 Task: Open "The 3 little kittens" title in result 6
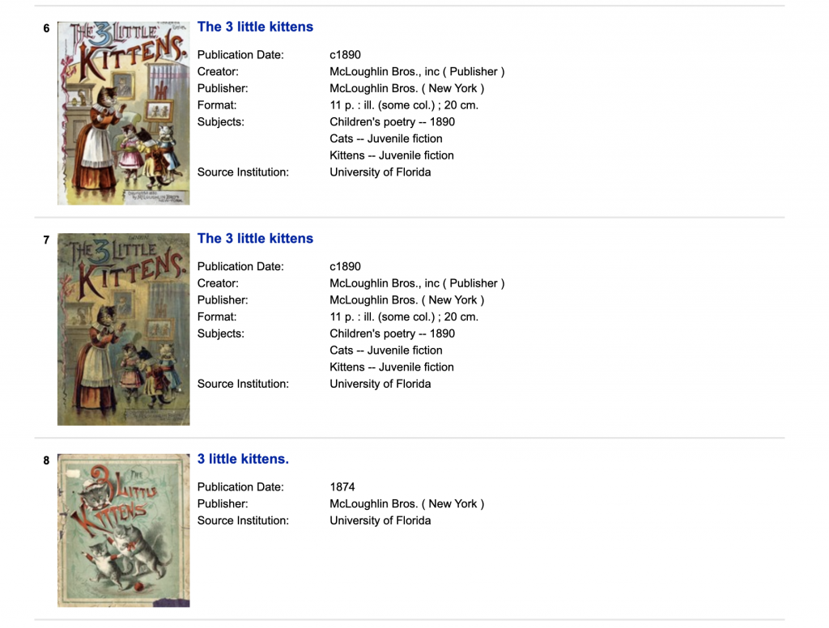pyautogui.click(x=255, y=27)
